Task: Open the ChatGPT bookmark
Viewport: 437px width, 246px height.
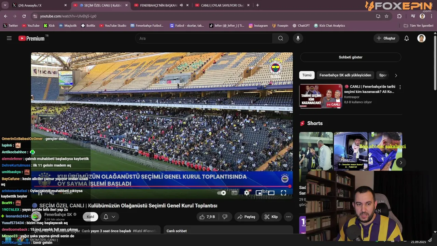Action: tap(301, 26)
